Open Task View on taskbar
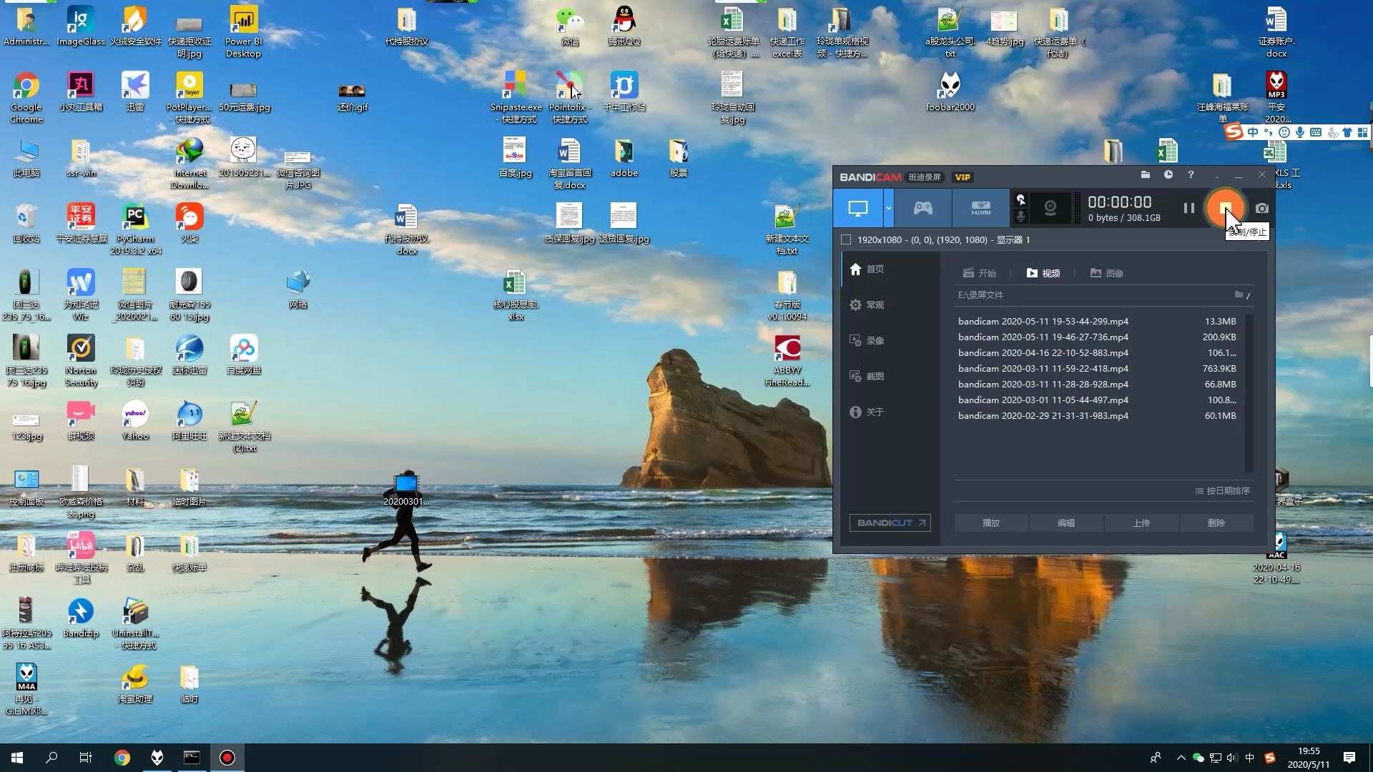This screenshot has width=1373, height=772. (x=86, y=758)
